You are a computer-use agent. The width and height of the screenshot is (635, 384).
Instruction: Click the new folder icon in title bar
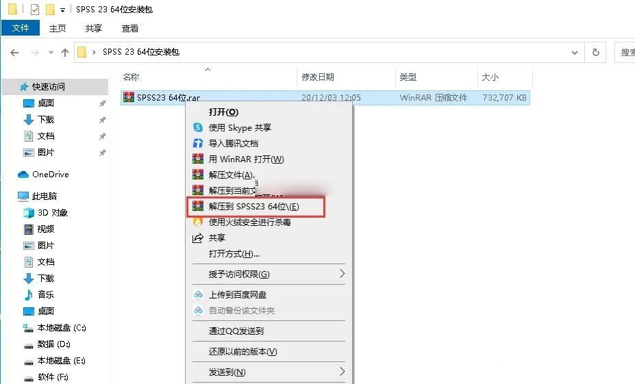click(x=50, y=9)
